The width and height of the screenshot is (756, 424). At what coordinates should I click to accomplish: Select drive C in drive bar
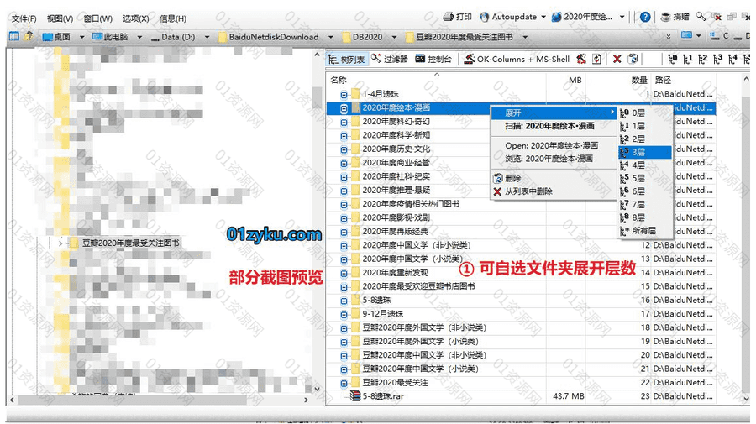point(721,36)
